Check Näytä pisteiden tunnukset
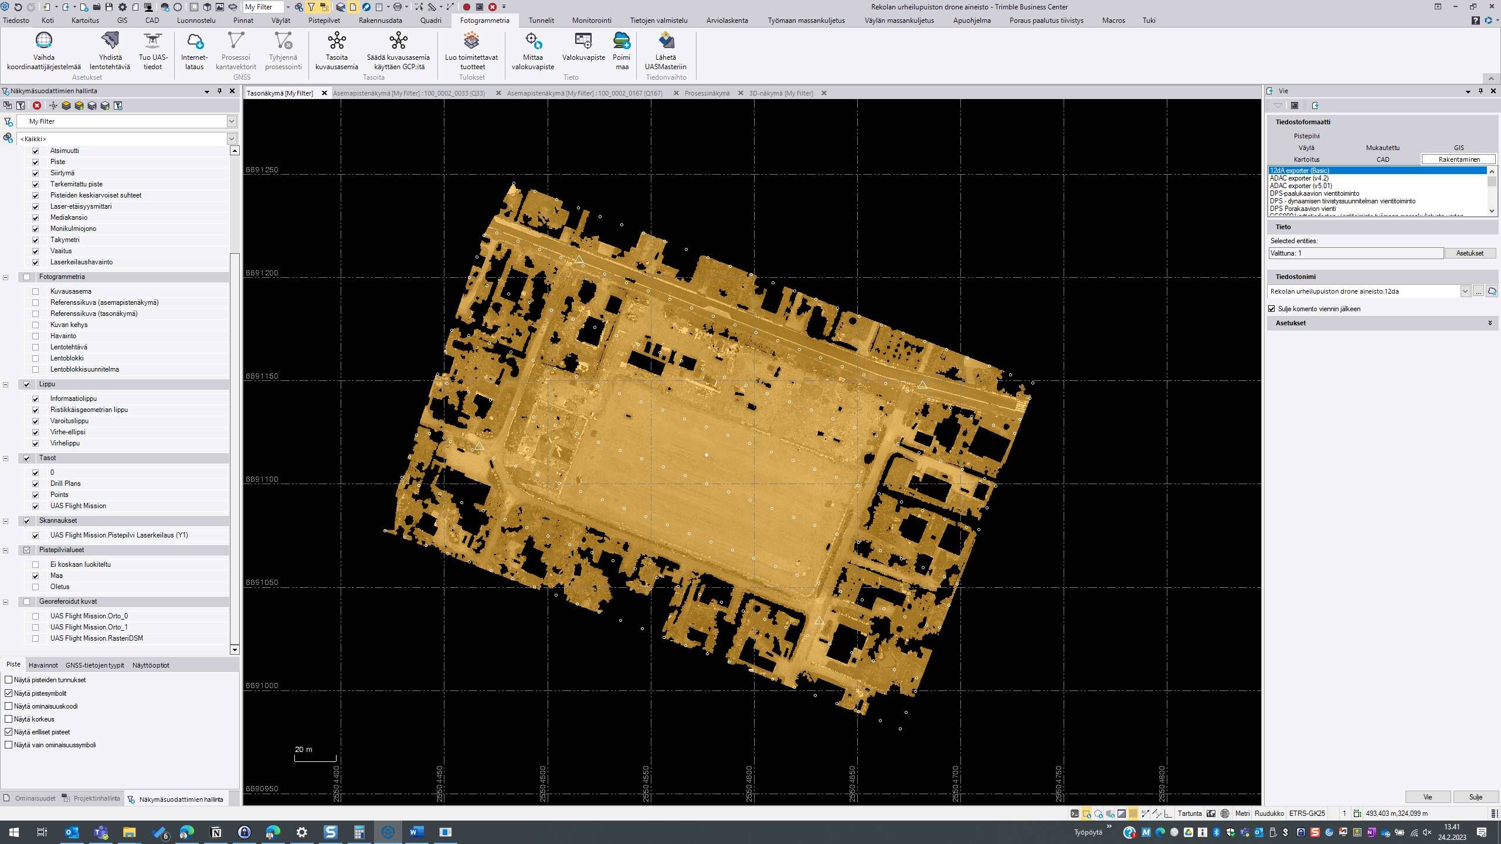Viewport: 1501px width, 844px height. pos(9,680)
